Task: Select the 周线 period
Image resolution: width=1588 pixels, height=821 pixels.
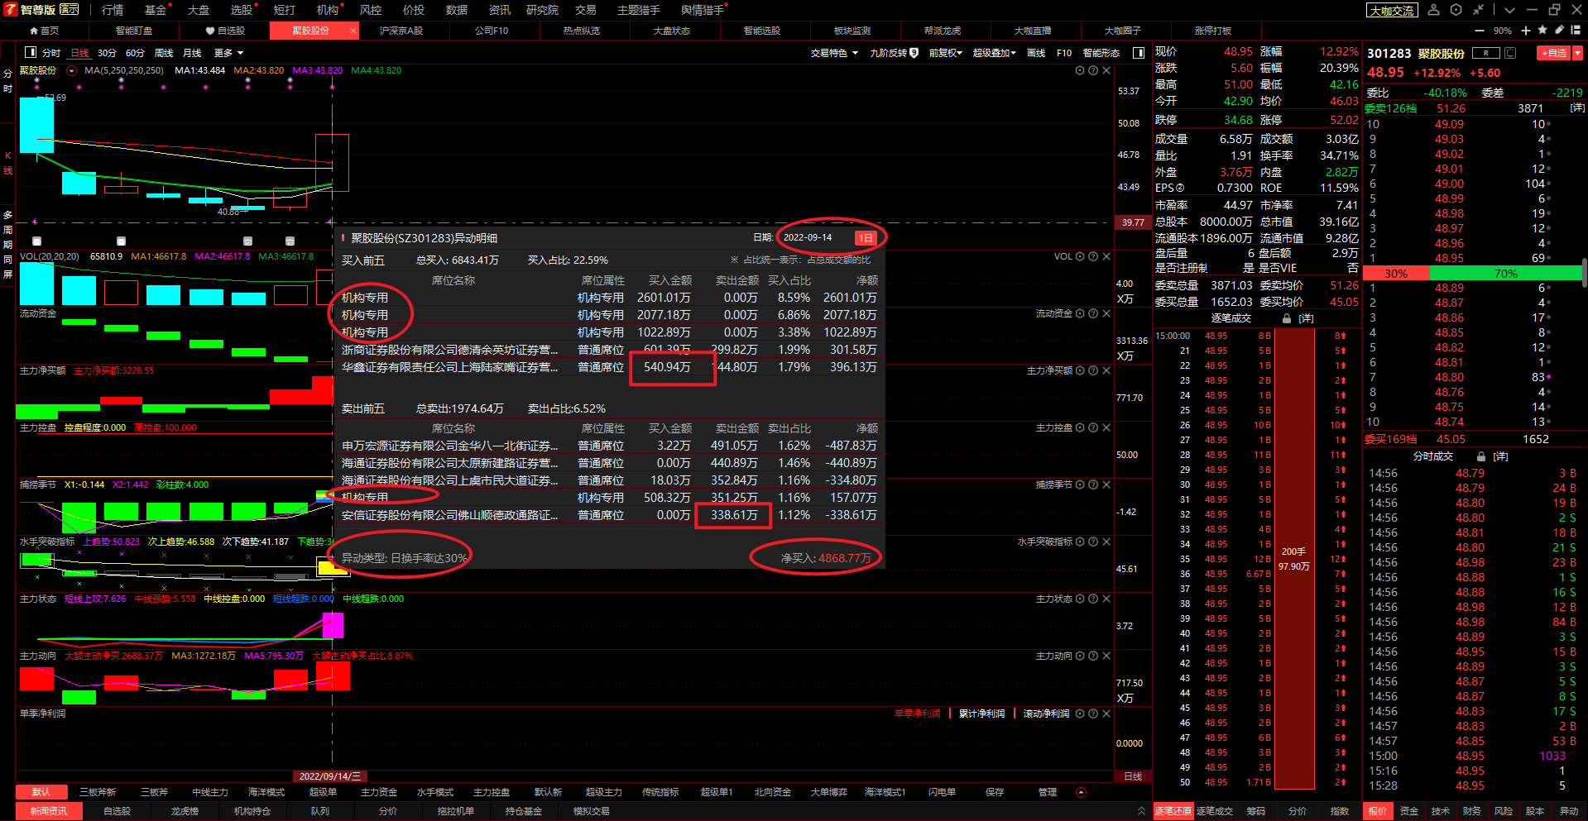Action: pyautogui.click(x=164, y=53)
